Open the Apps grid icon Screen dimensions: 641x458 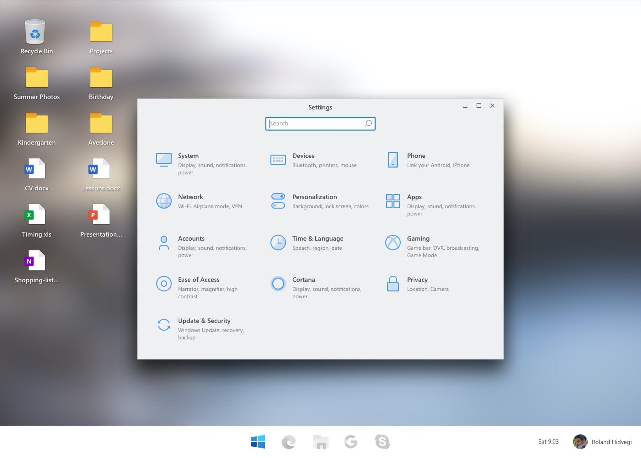[x=393, y=201]
